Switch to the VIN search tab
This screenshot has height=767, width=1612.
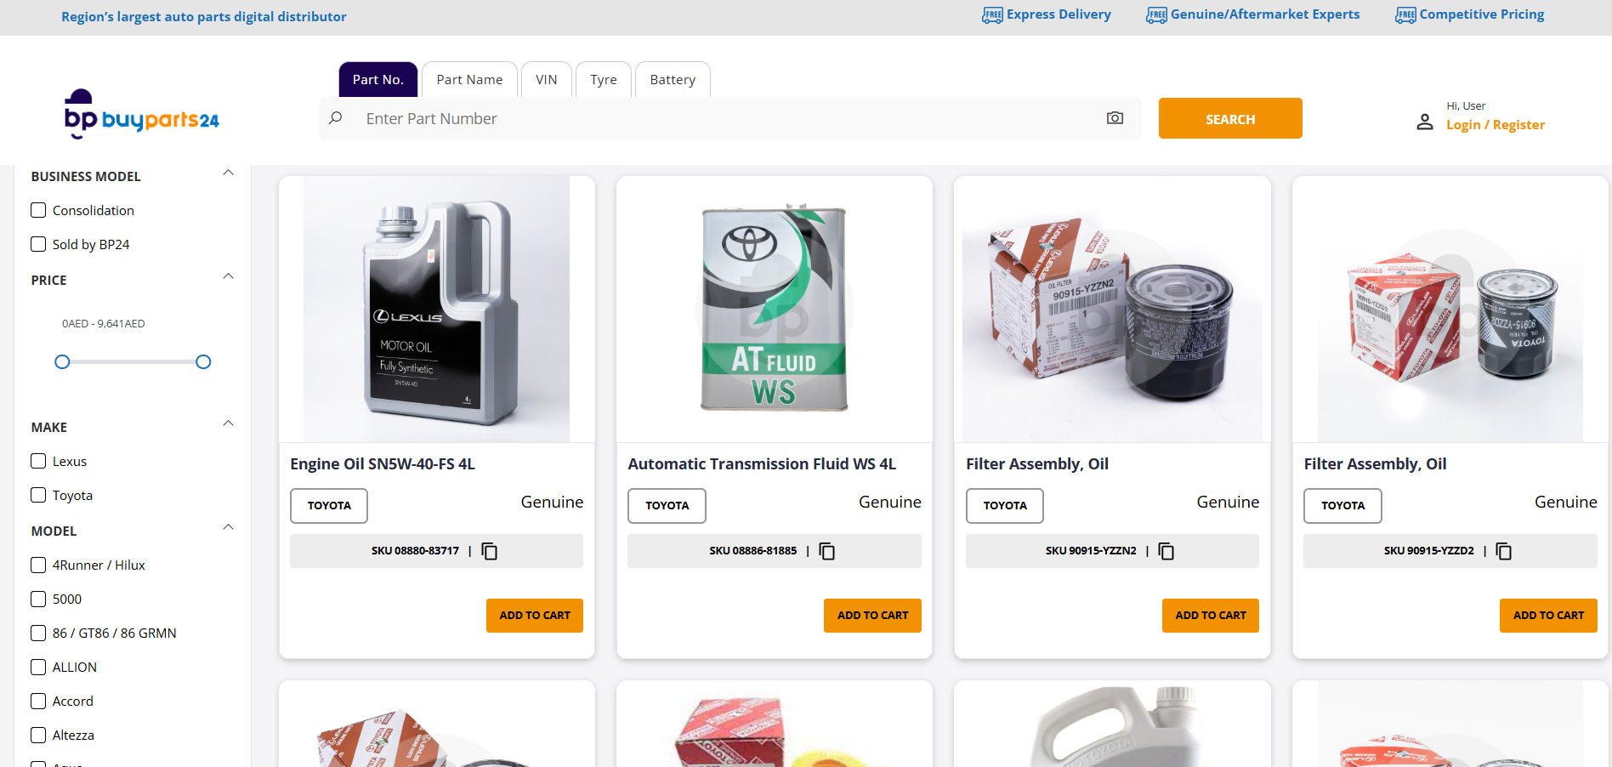click(x=546, y=80)
